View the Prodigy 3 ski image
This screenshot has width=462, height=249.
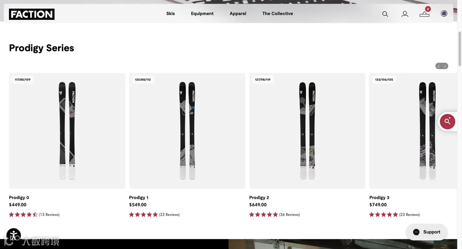coord(413,131)
